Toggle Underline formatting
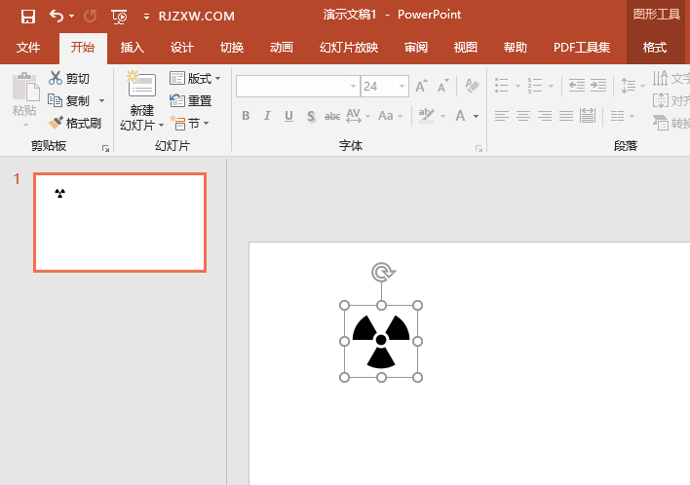The height and width of the screenshot is (485, 690). point(289,116)
